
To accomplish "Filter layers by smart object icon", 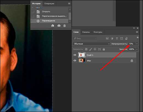I will 127,38.
